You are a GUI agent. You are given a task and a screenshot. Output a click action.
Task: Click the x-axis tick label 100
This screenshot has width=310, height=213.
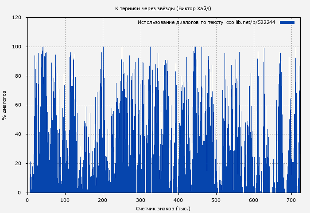pos(65,200)
